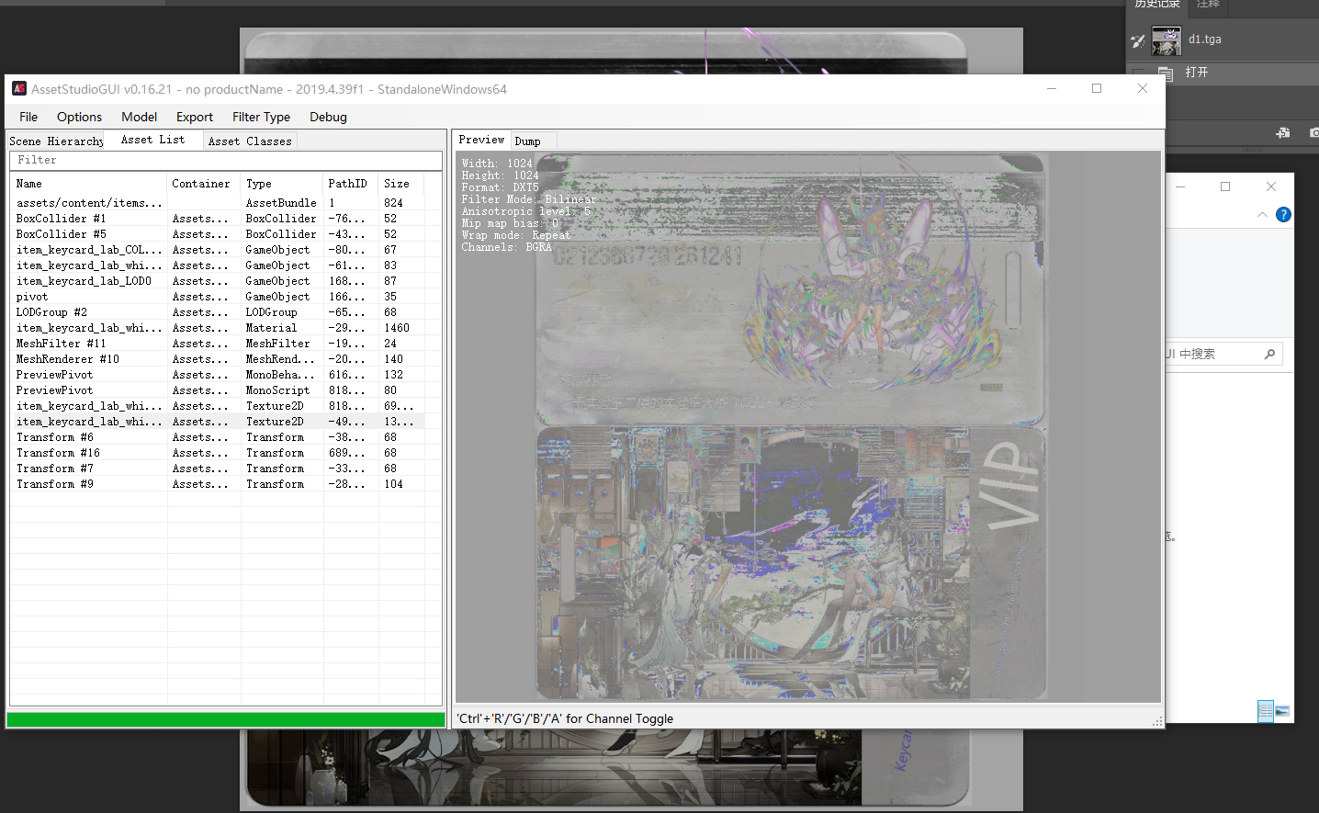
Task: Switch to the Asset Classes tab
Action: [249, 141]
